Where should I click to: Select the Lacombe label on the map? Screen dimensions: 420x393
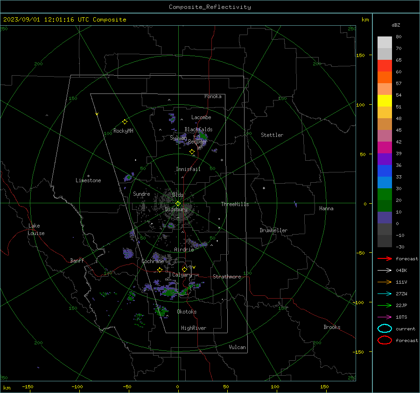(x=201, y=117)
